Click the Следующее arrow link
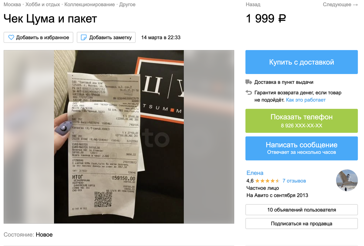This screenshot has width=364, height=246. (340, 5)
